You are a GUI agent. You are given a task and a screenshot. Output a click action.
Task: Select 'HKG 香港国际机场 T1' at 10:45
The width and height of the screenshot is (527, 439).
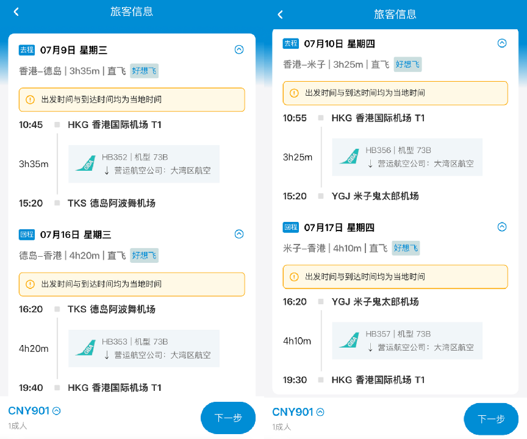115,125
